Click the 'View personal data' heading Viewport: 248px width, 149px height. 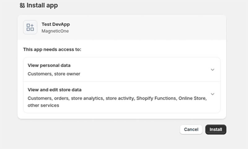(x=49, y=65)
